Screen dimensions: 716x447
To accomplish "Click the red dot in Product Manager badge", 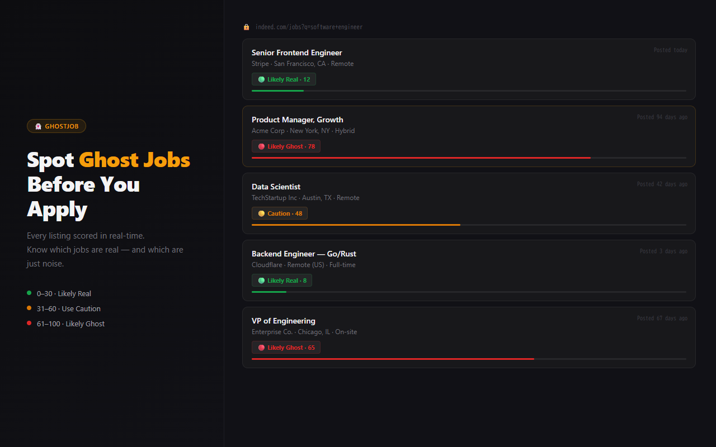I will point(261,146).
